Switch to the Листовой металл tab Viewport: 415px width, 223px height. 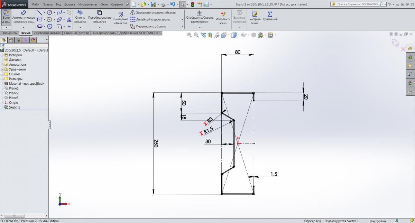click(47, 33)
